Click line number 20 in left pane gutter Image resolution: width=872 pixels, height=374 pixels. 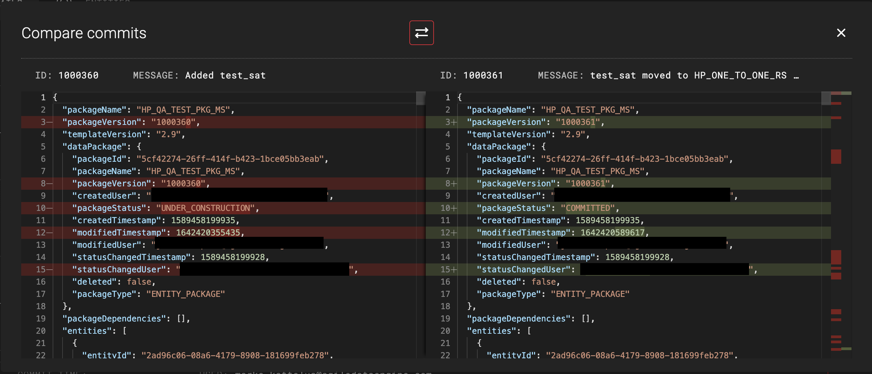41,331
